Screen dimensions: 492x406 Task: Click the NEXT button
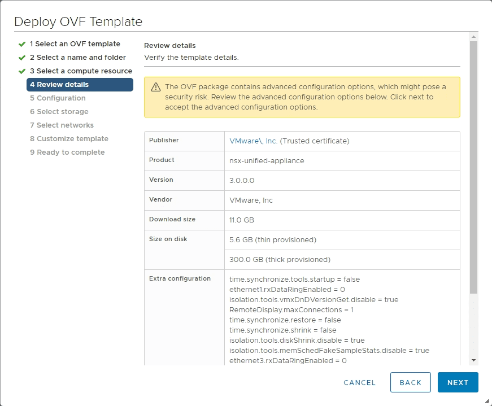tap(458, 382)
